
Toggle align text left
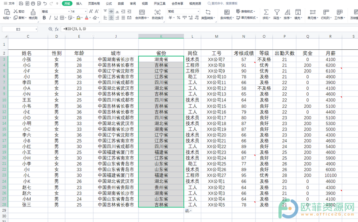(105, 18)
